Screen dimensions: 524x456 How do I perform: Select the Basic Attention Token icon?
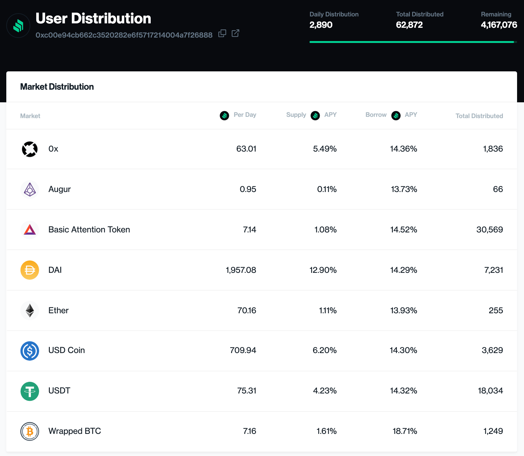point(30,230)
